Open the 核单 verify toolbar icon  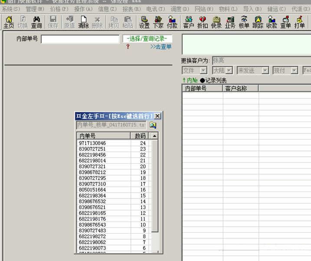[244, 22]
